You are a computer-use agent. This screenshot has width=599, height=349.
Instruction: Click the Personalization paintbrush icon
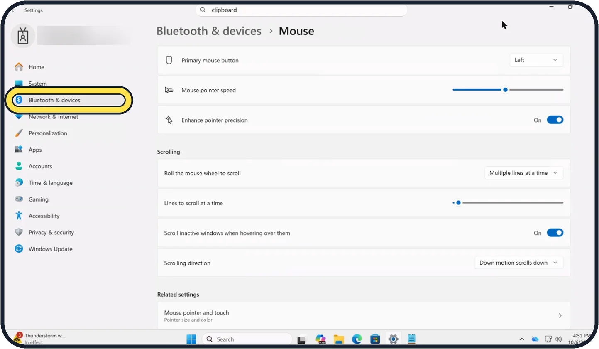pos(19,133)
